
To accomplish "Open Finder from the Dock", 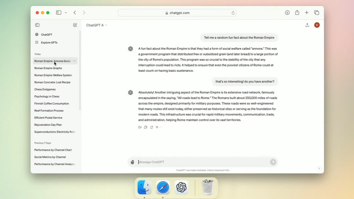I will pos(145,187).
